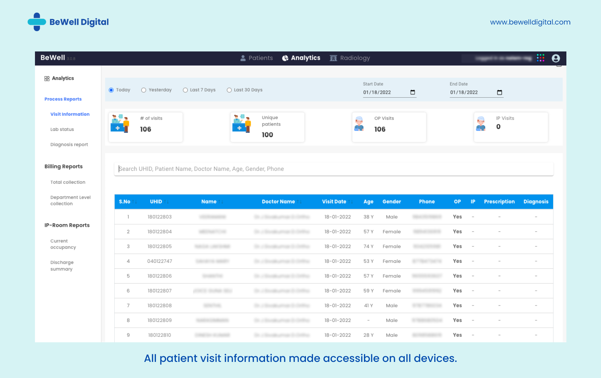Select the Analytics pie-chart icon
601x378 pixels.
(285, 58)
